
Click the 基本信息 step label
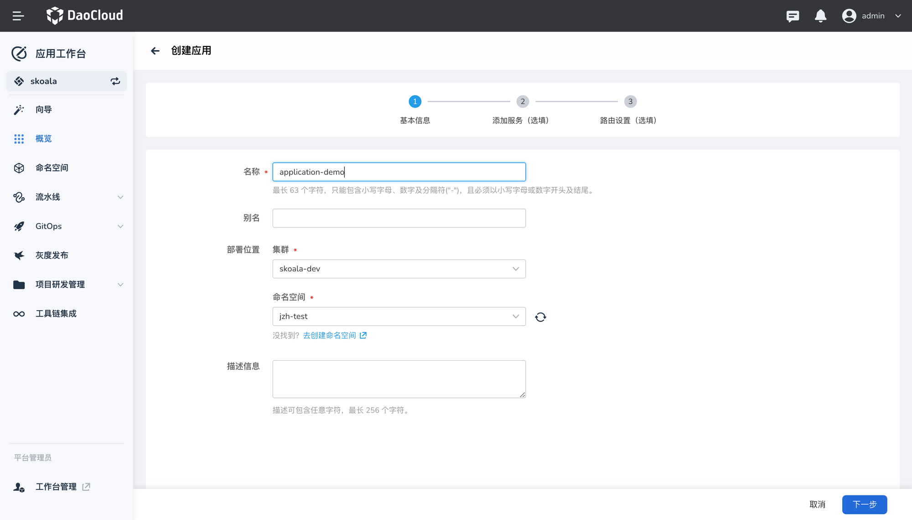[415, 120]
